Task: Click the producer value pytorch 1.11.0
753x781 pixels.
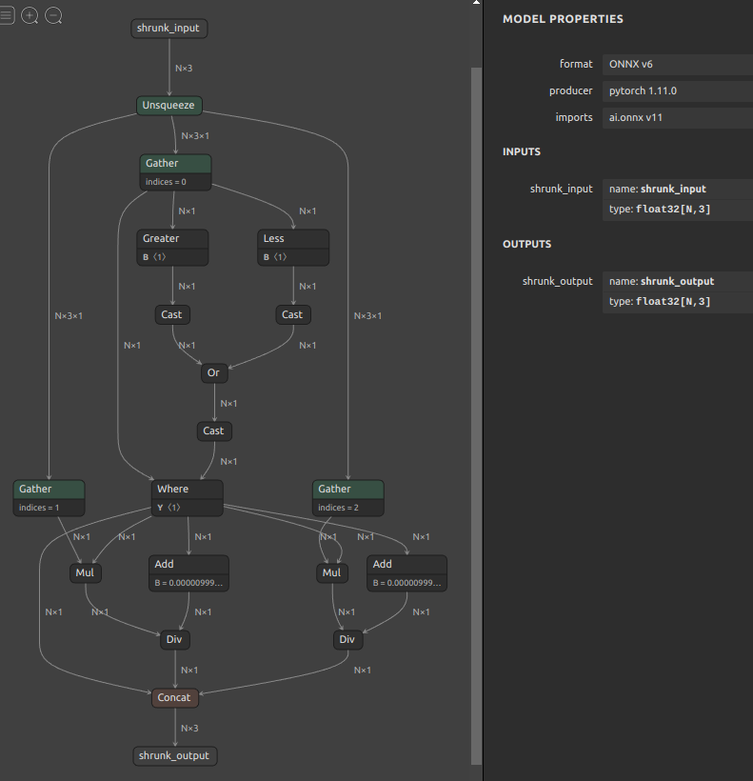Action: pyautogui.click(x=678, y=91)
